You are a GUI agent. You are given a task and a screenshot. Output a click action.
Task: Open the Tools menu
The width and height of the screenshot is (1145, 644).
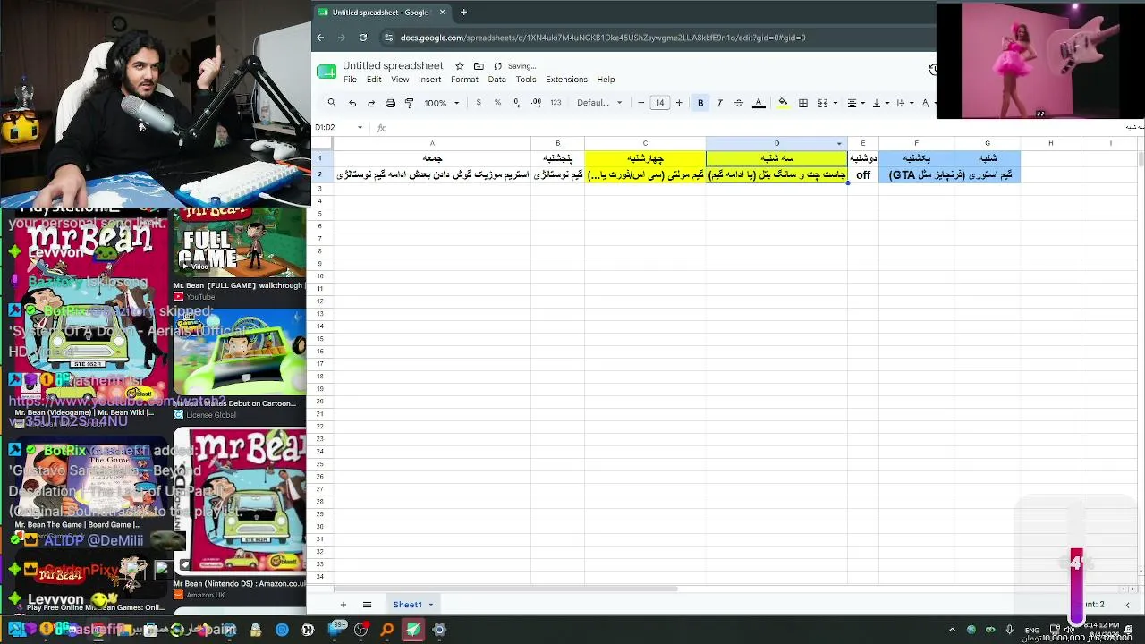click(x=526, y=80)
